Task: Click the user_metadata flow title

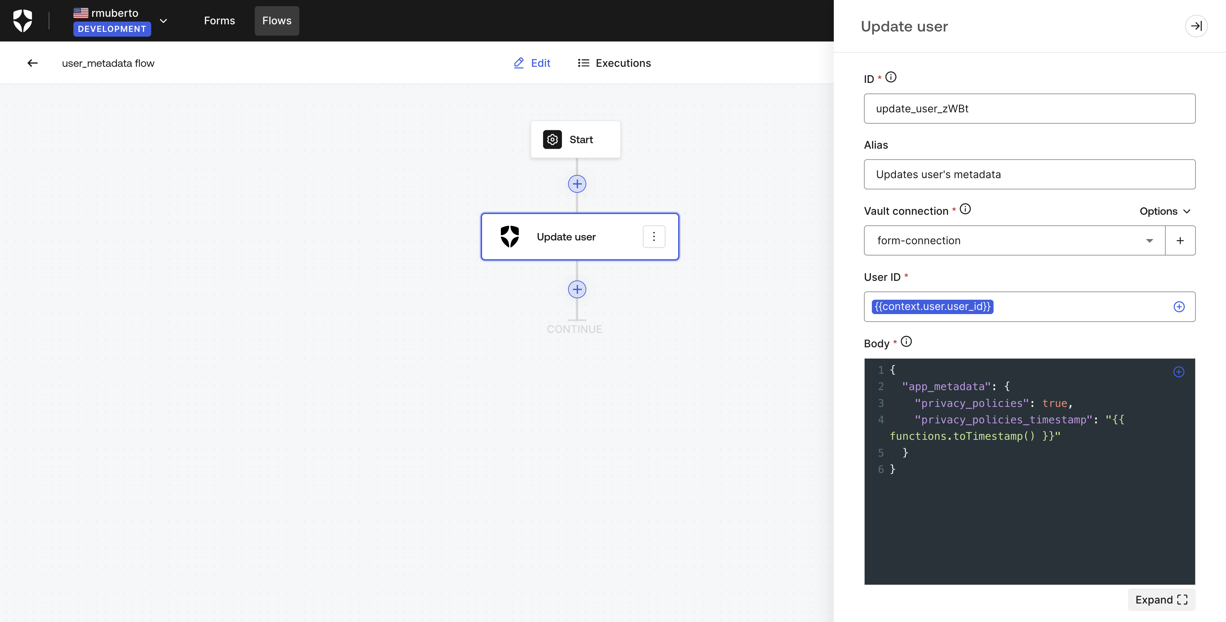Action: (x=108, y=63)
